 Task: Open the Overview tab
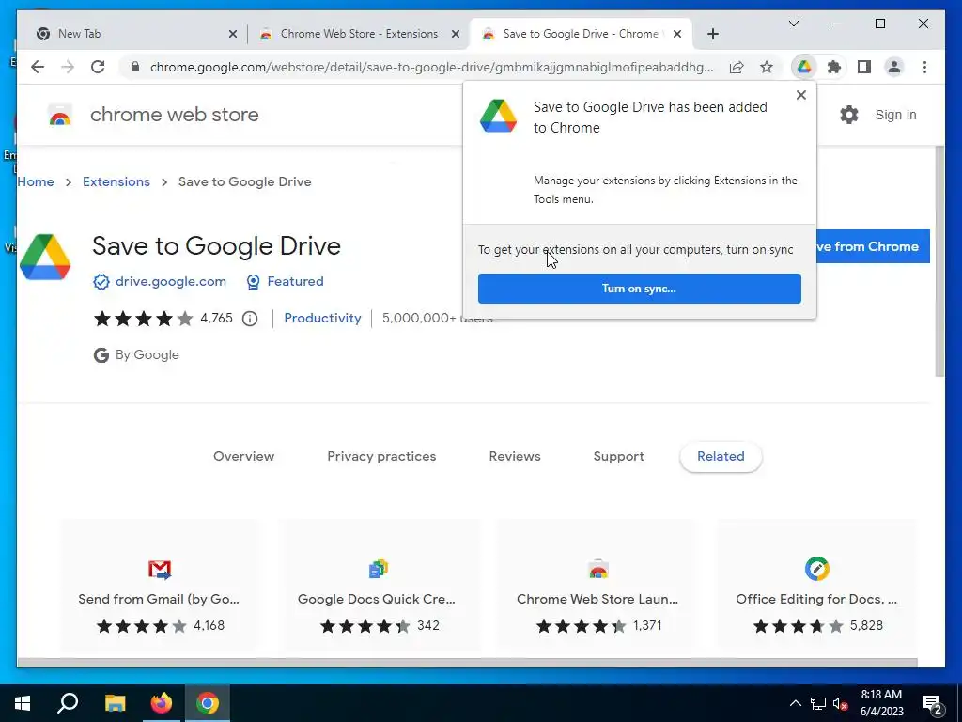pos(243,456)
